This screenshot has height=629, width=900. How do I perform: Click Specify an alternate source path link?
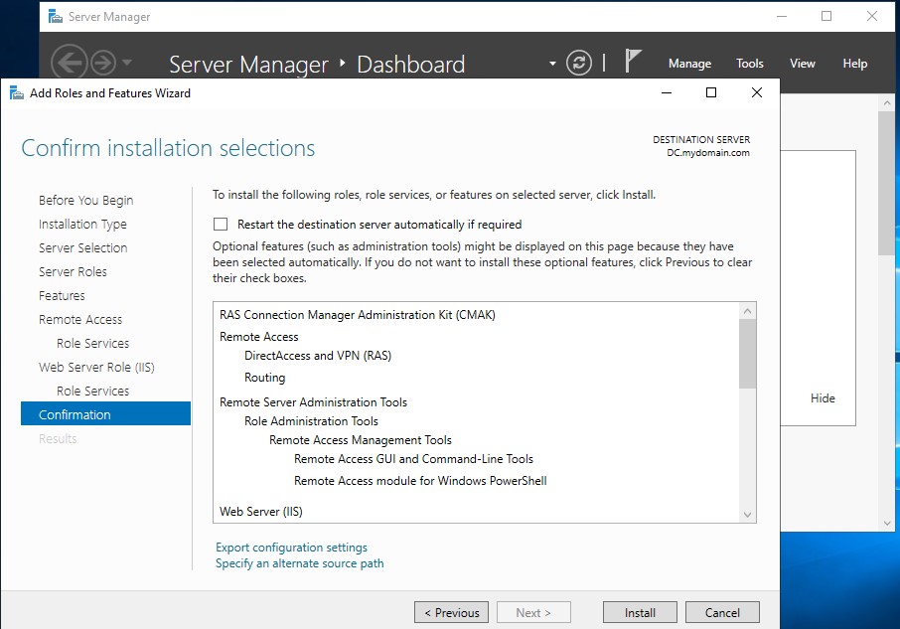tap(300, 563)
